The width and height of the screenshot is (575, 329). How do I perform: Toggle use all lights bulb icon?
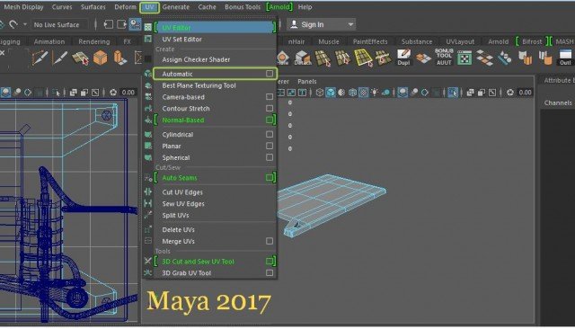[374, 93]
